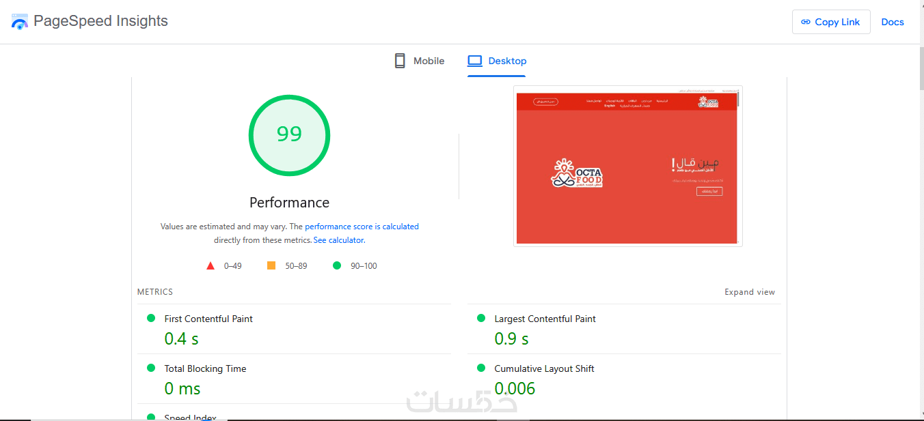
Task: Click the First Contentful Paint label
Action: (x=208, y=319)
